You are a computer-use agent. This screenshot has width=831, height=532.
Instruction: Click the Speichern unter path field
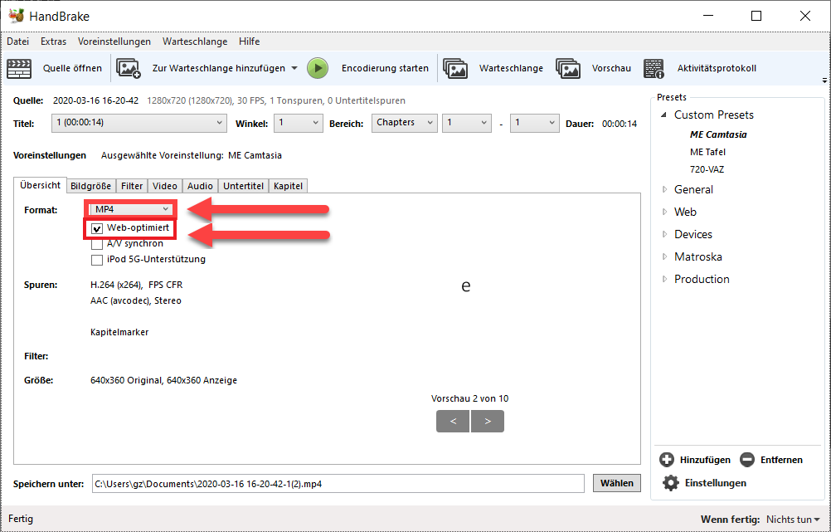pyautogui.click(x=338, y=484)
